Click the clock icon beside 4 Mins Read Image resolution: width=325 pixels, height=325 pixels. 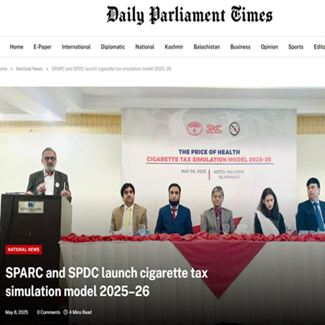click(x=66, y=312)
